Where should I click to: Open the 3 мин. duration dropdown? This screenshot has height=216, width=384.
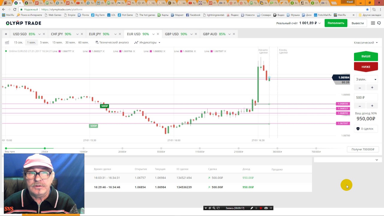(x=366, y=79)
